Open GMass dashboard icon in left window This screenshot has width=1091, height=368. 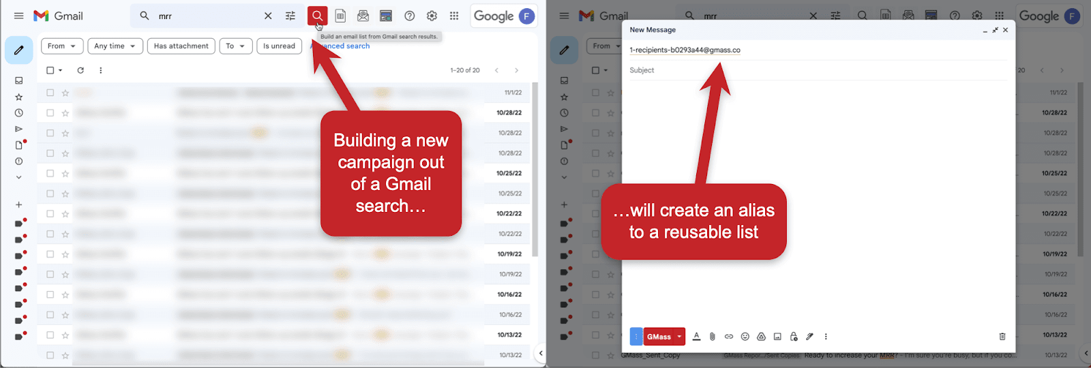point(386,16)
